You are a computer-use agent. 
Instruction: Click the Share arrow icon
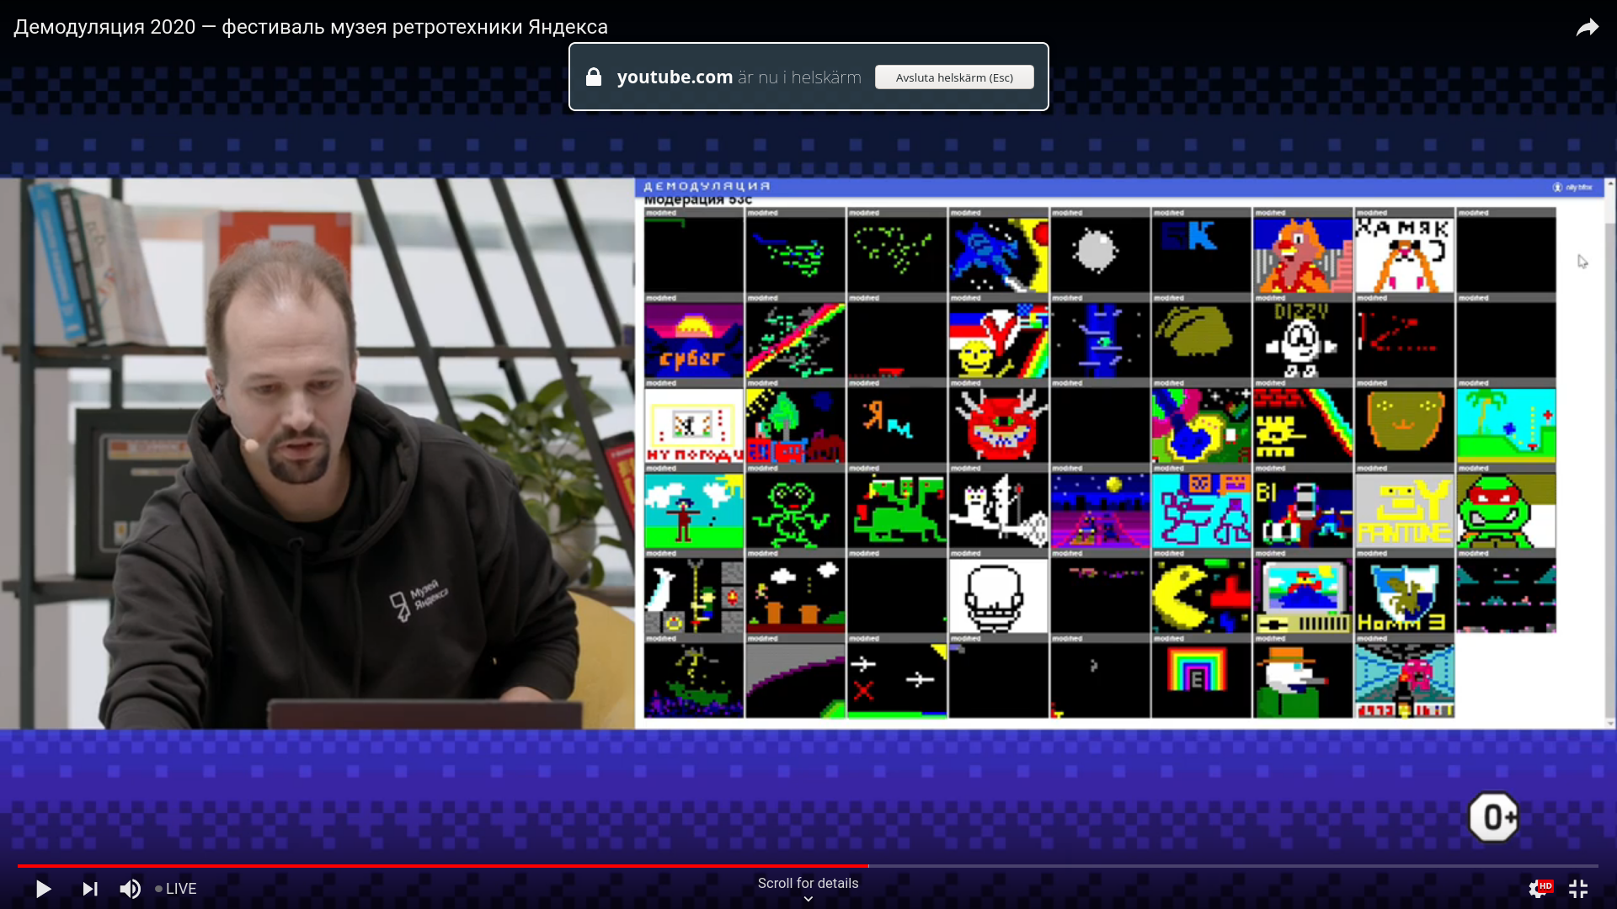tap(1588, 28)
